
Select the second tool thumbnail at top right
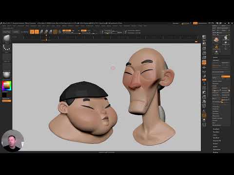226,39
